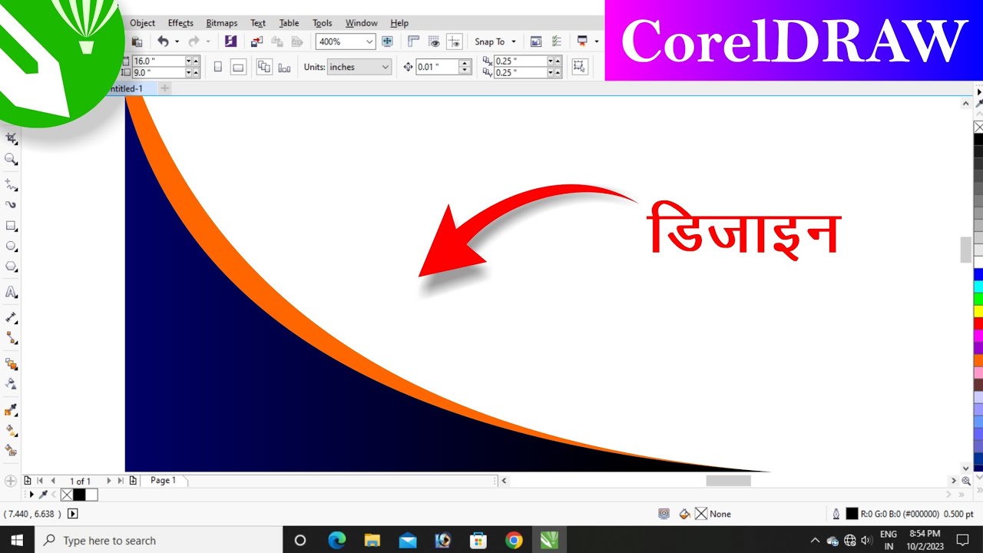
Task: Select the Ellipse tool
Action: tap(12, 247)
